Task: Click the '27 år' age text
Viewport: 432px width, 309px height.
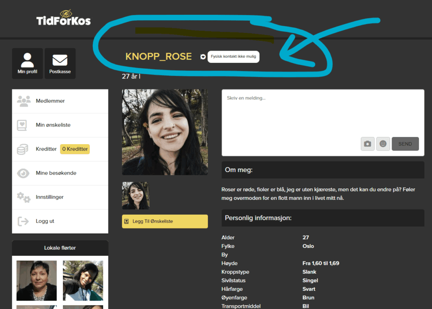Action: [x=130, y=77]
